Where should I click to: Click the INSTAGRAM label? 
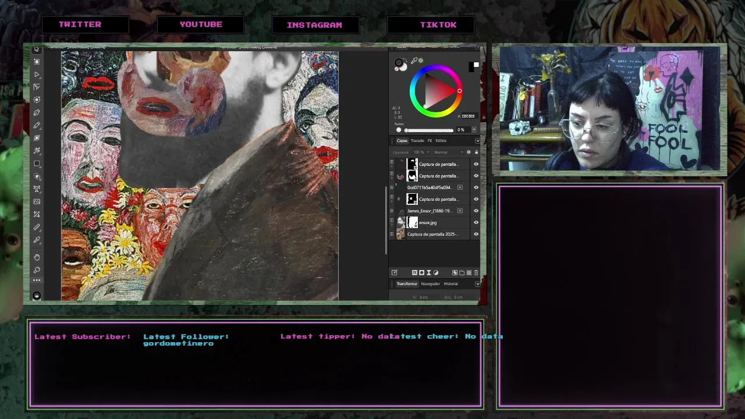pos(314,25)
